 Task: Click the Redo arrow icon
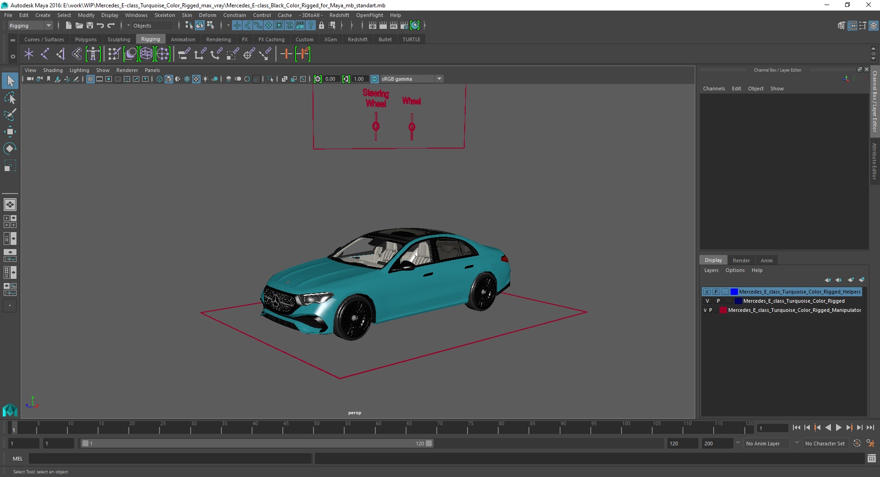pos(111,26)
